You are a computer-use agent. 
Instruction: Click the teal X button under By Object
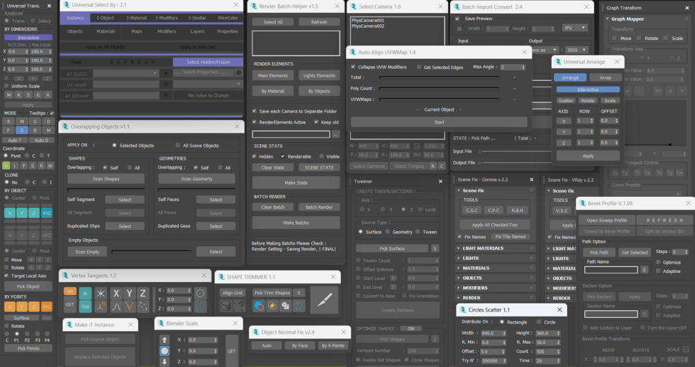click(x=9, y=213)
